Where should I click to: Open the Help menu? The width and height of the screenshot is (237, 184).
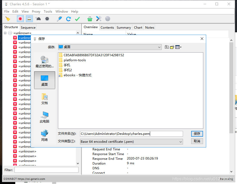point(75,12)
